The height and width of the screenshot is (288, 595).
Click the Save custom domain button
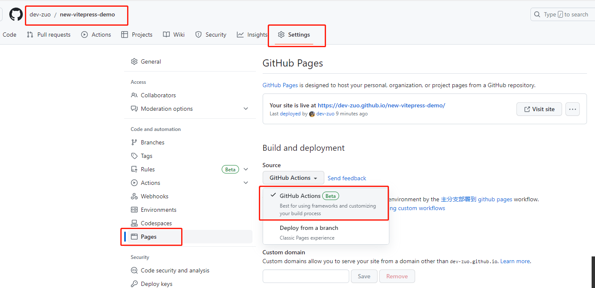(x=364, y=276)
